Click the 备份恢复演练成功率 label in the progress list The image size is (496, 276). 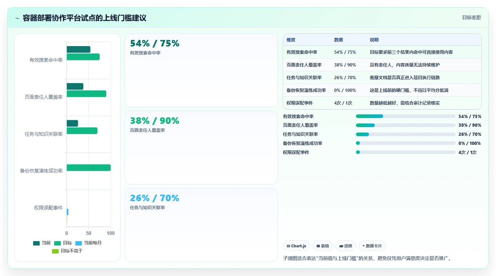tap(302, 143)
